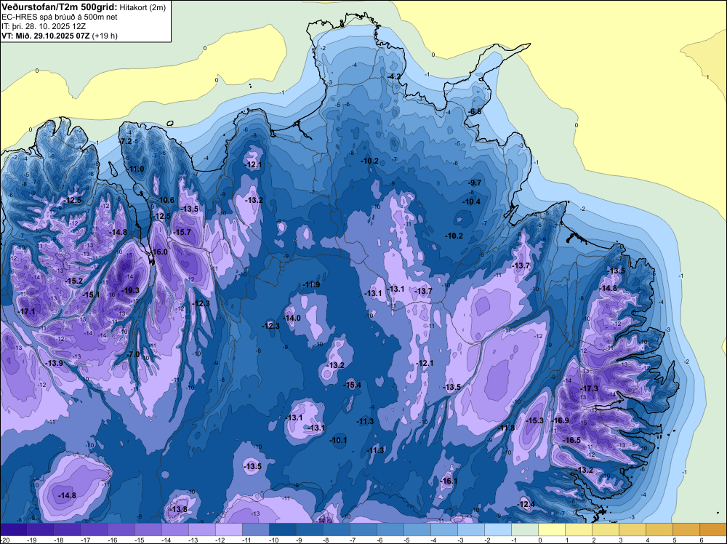
Task: Click the -12.4 temperature value
Action: coord(526,504)
